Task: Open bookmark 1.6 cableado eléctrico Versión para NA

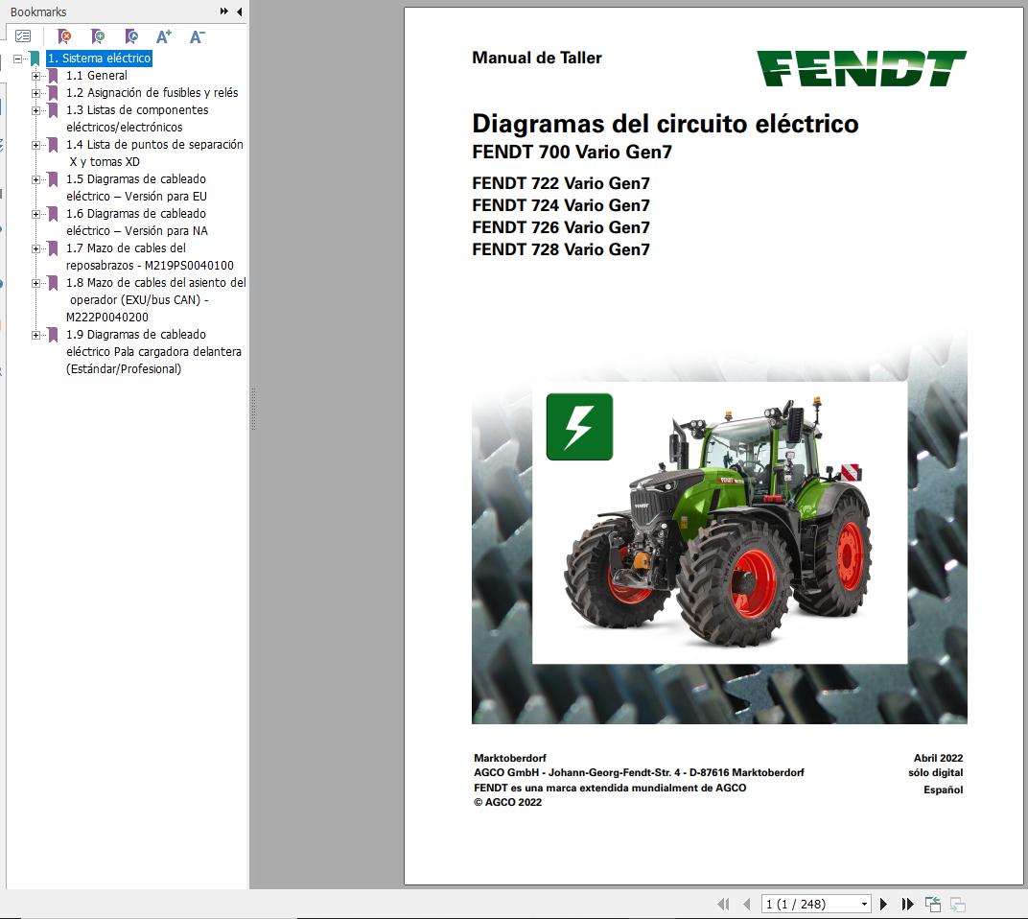Action: click(137, 223)
